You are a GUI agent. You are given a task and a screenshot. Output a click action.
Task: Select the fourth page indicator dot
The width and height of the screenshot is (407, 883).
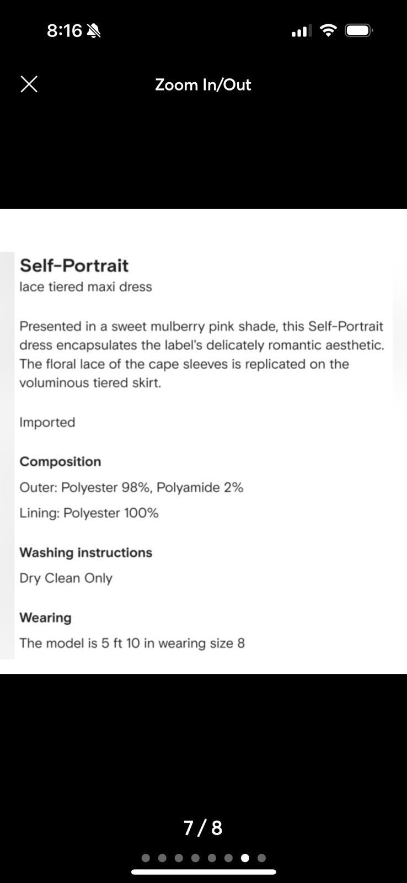click(195, 858)
